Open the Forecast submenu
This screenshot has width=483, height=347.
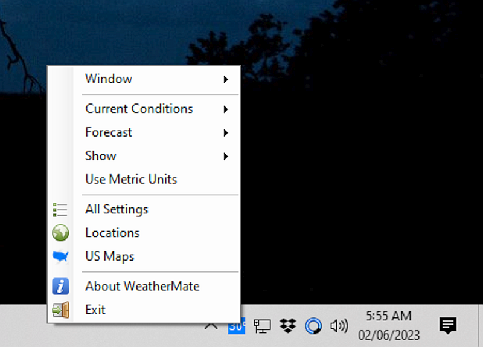[x=144, y=132]
